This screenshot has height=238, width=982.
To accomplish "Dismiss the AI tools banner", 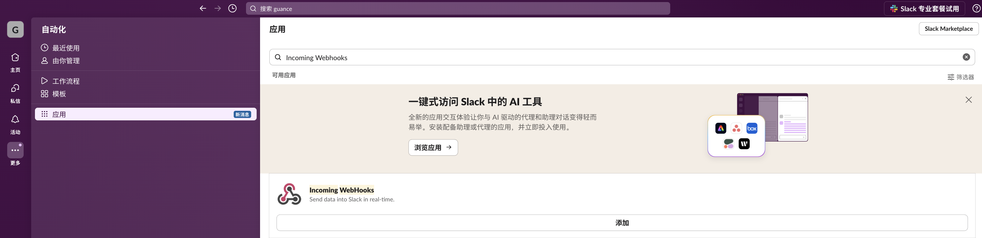I will (x=969, y=100).
